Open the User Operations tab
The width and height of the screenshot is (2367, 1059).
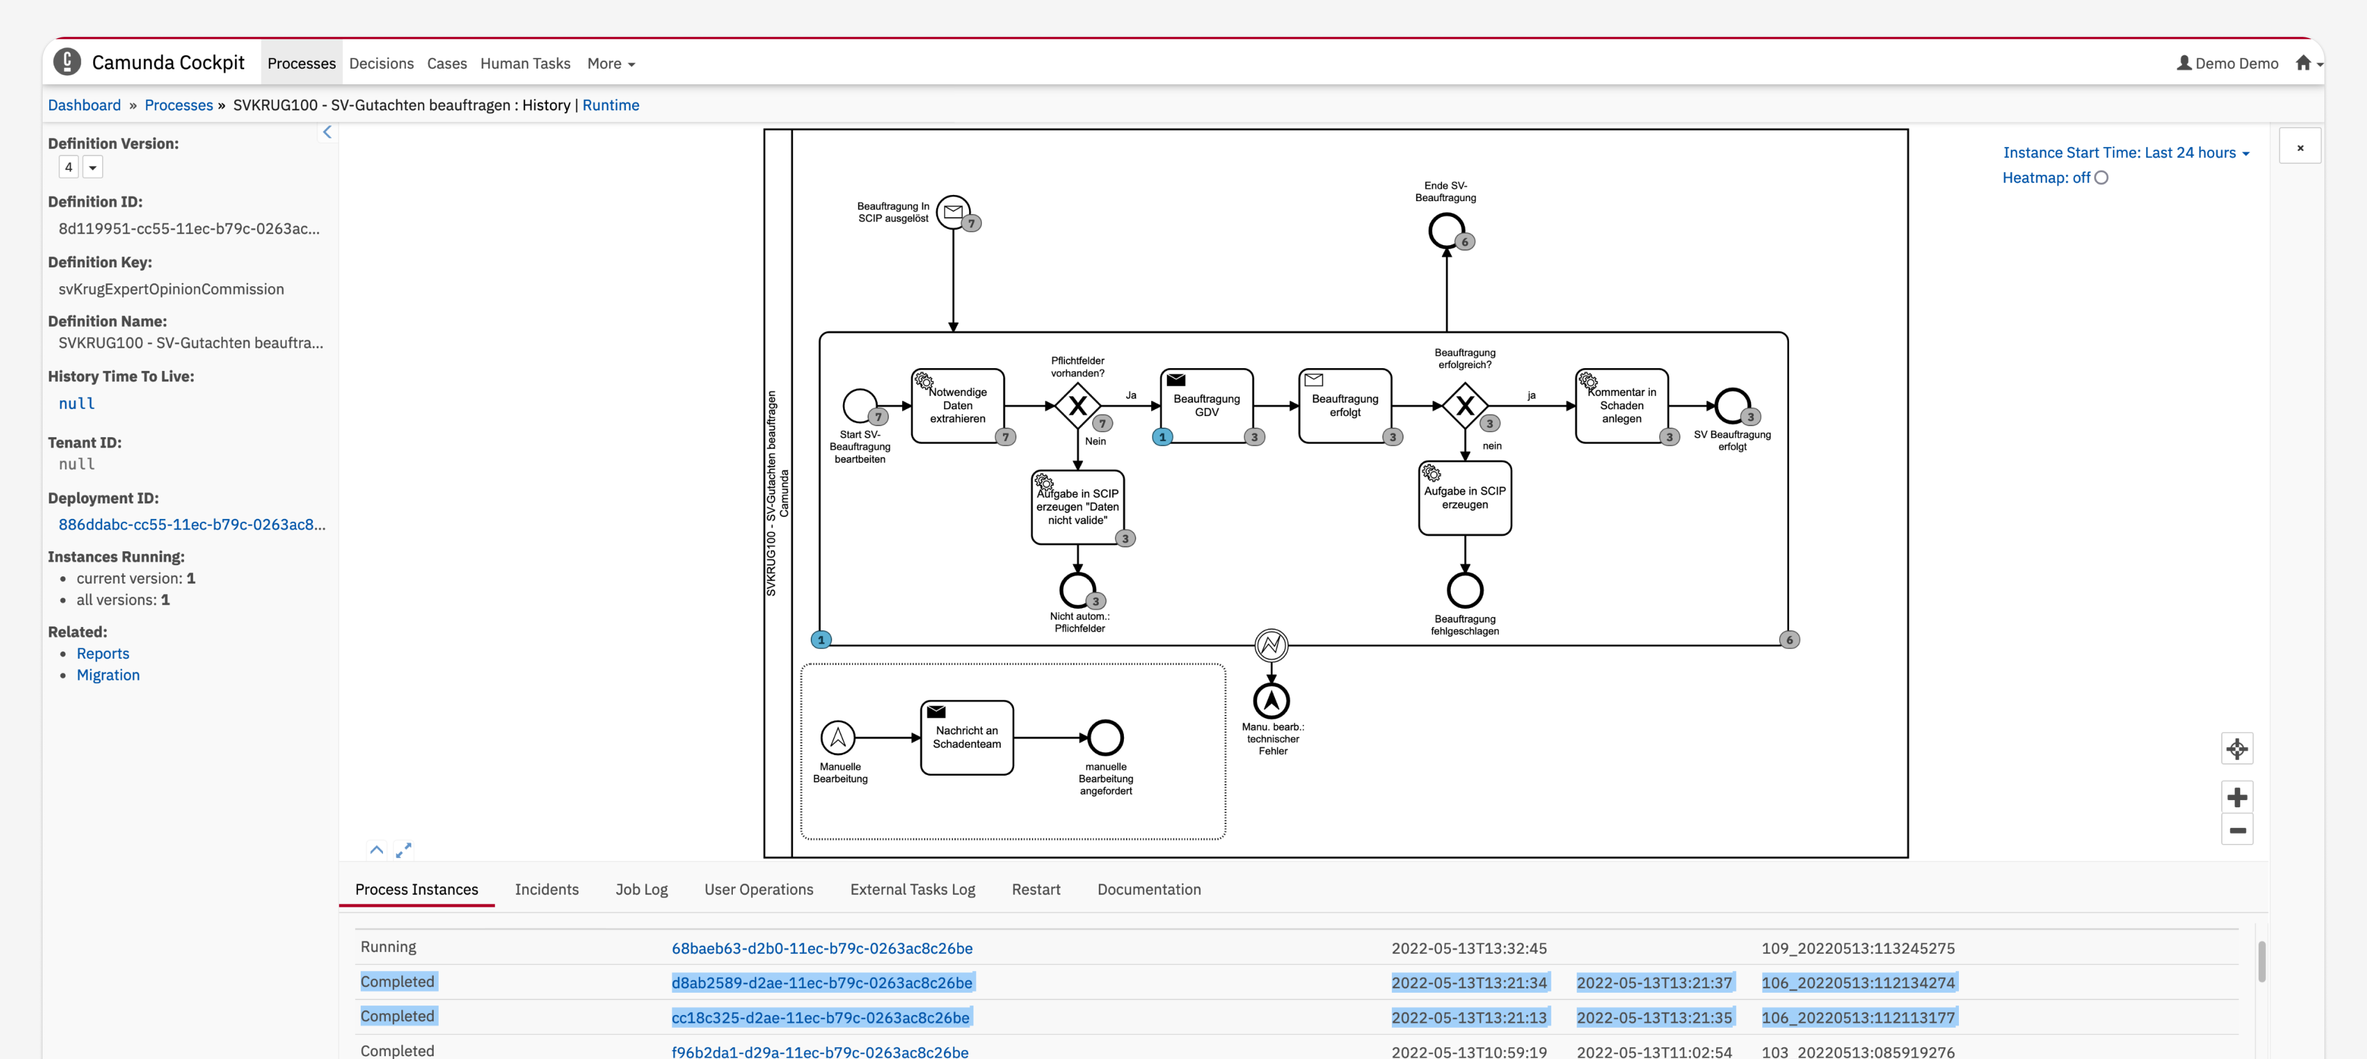coord(759,889)
